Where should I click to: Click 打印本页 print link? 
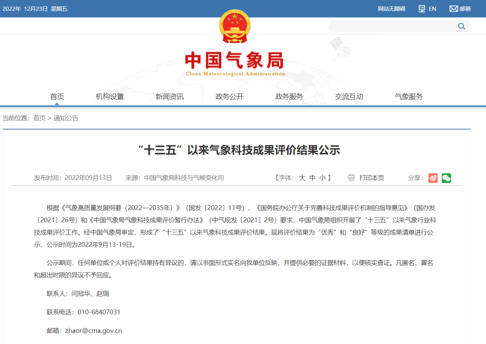tap(372, 178)
